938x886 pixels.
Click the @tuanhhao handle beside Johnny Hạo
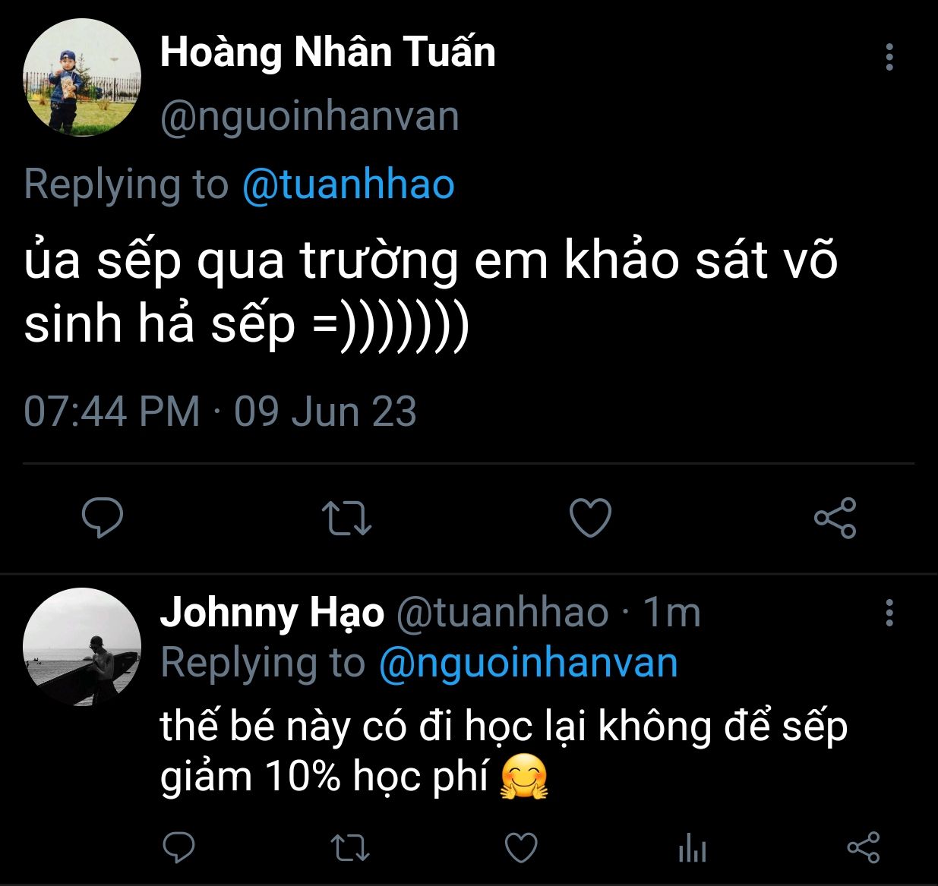tap(502, 612)
